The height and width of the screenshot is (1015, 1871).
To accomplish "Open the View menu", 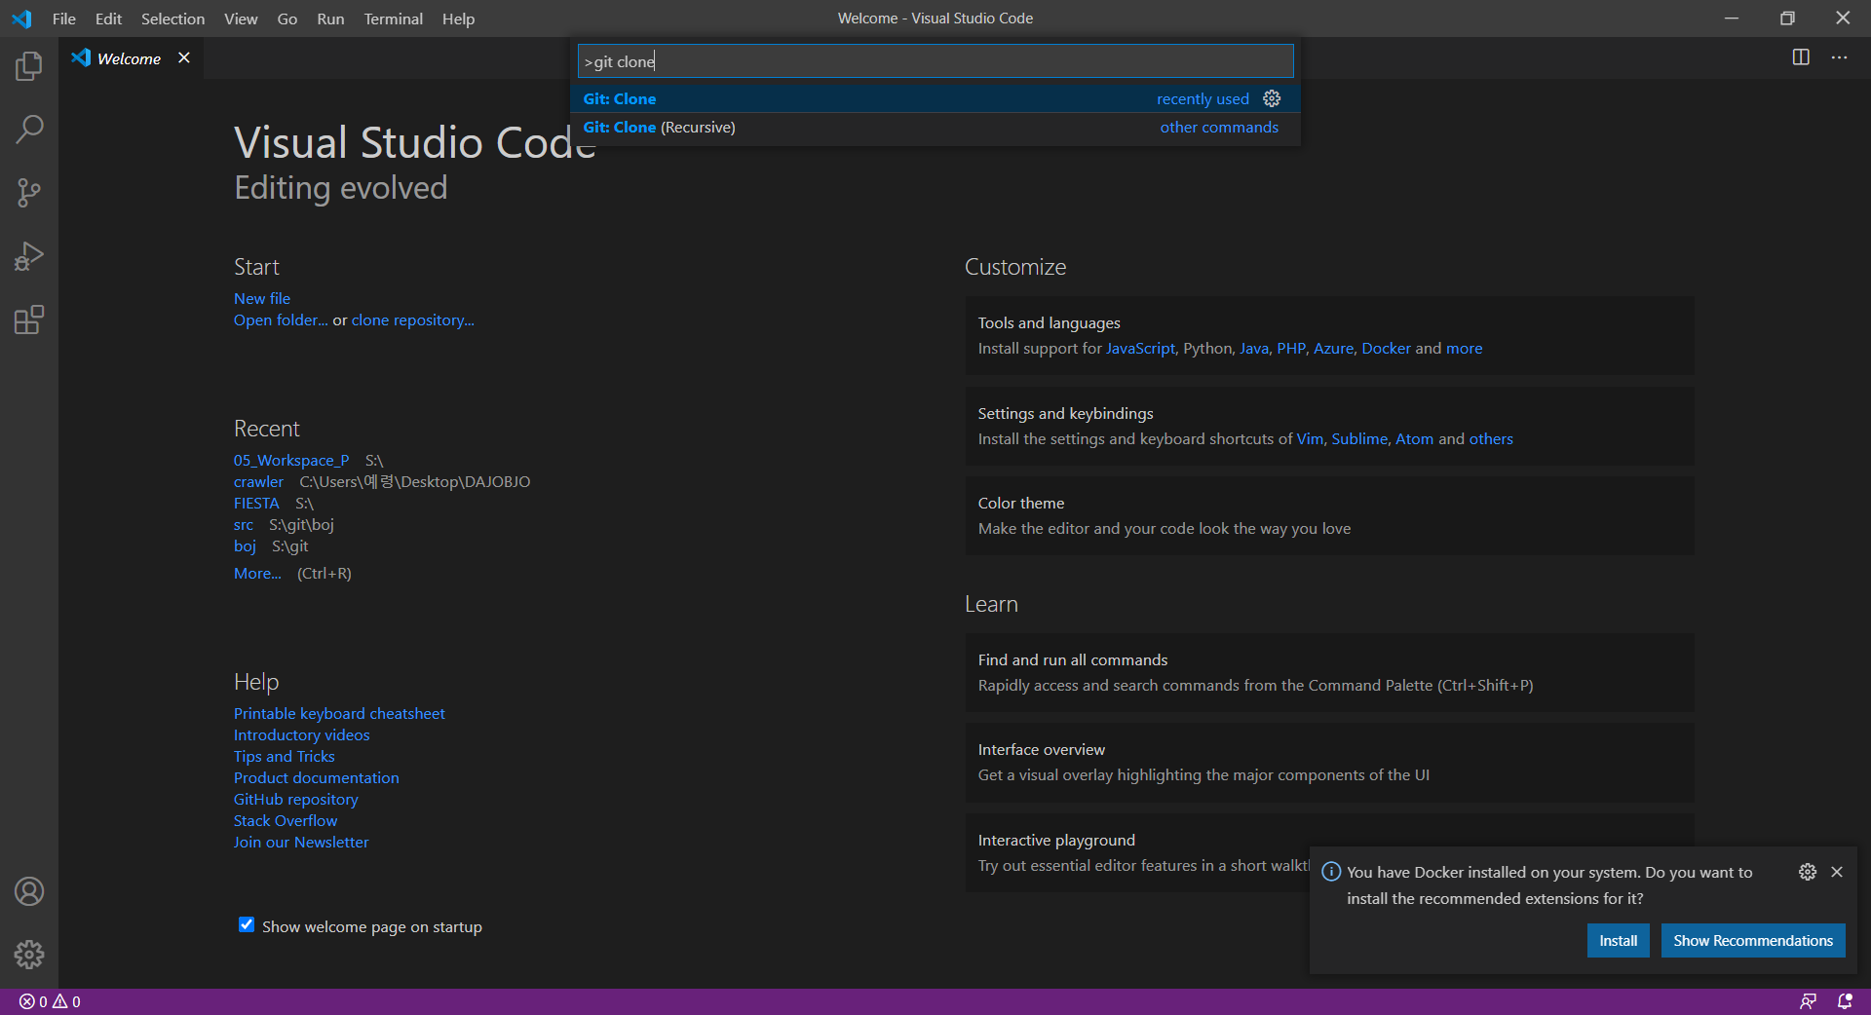I will click(x=241, y=19).
